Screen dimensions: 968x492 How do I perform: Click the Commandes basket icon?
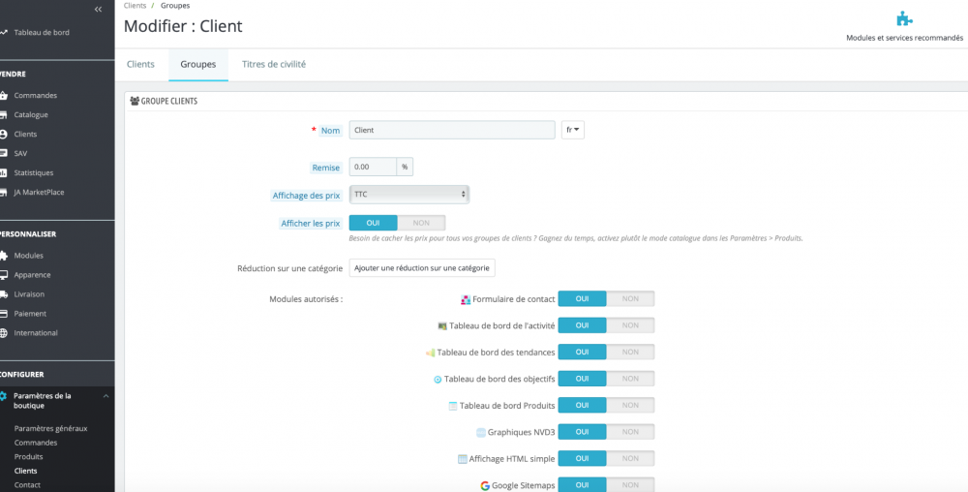click(x=3, y=96)
